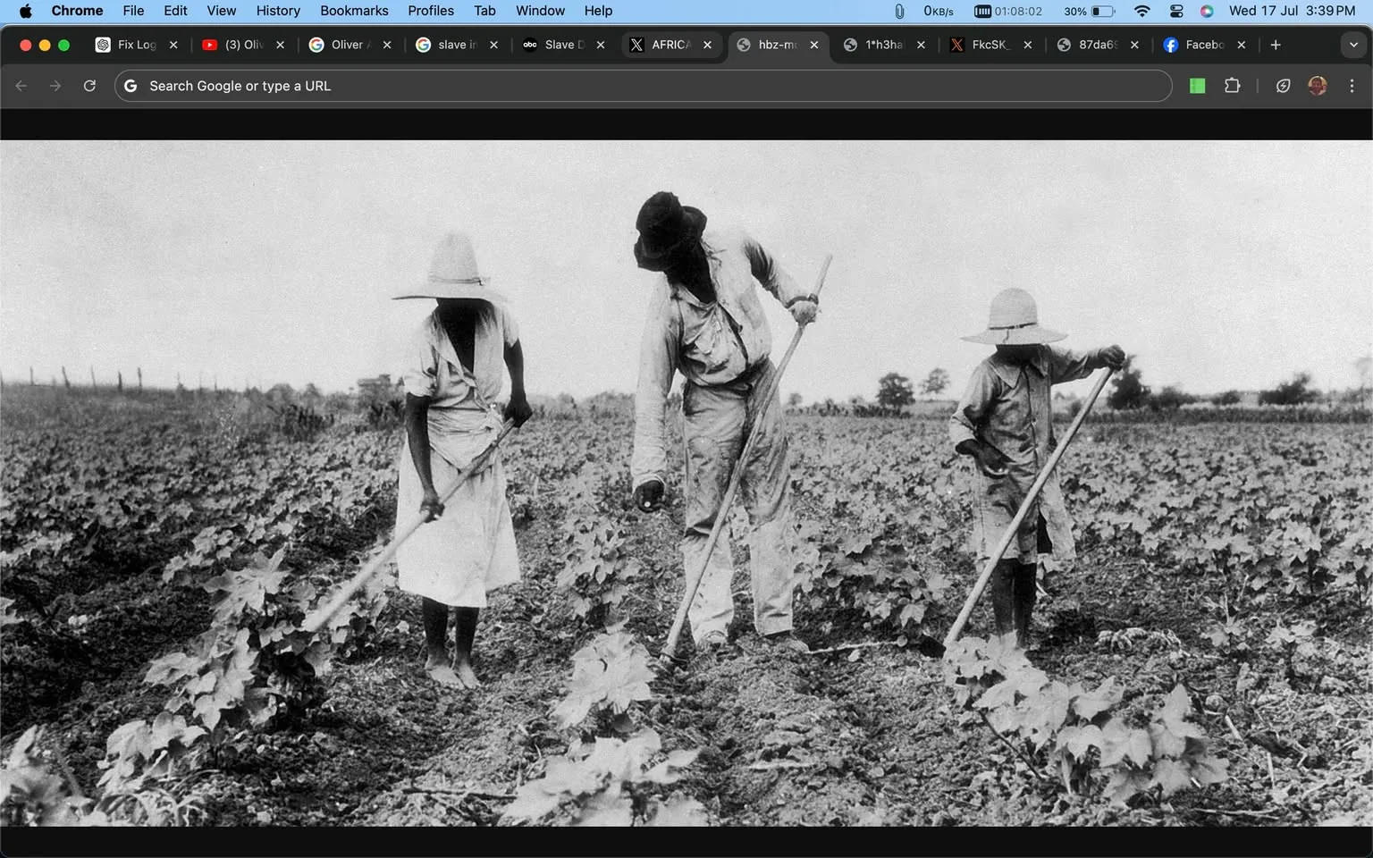
Task: Open the tab search chevron dropdown
Action: pyautogui.click(x=1352, y=44)
